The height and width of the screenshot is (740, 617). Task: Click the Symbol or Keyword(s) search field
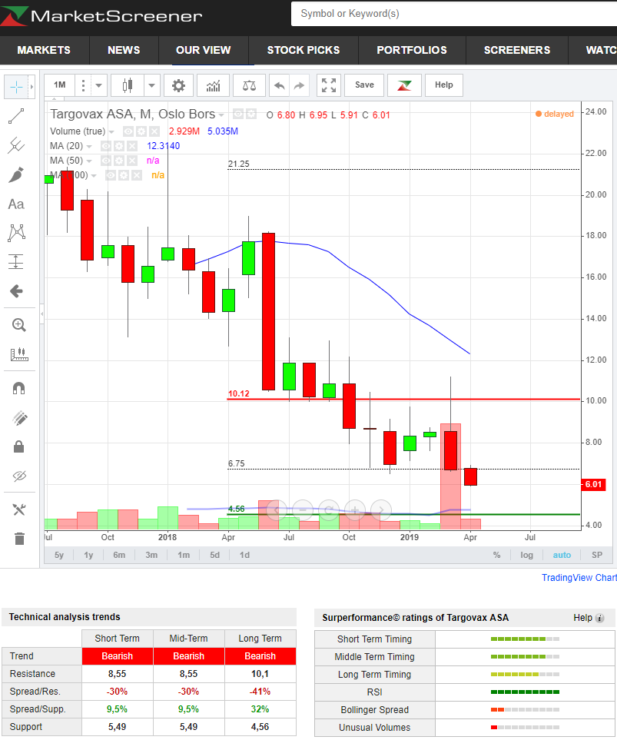pos(454,14)
